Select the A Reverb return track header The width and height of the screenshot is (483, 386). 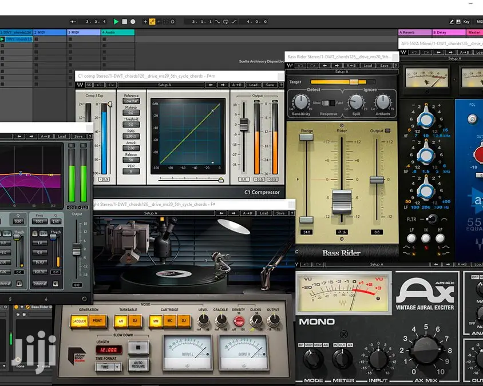[415, 33]
